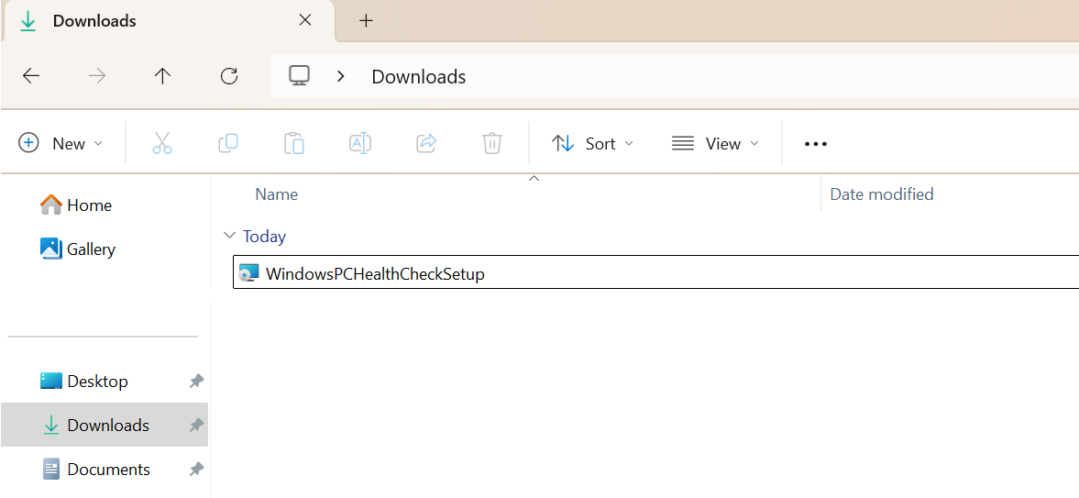Unpin Desktop using its pin icon
Image resolution: width=1079 pixels, height=498 pixels.
click(x=196, y=381)
